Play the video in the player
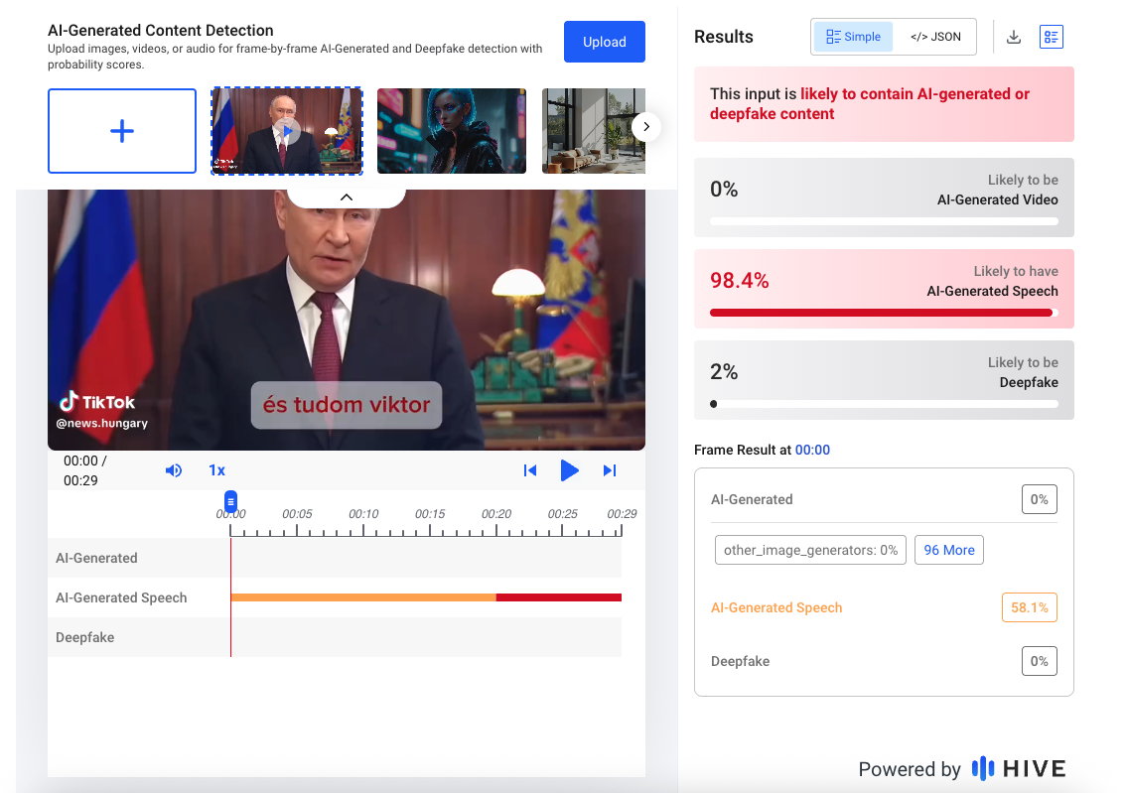Viewport: 1126px width, 793px height. tap(569, 470)
